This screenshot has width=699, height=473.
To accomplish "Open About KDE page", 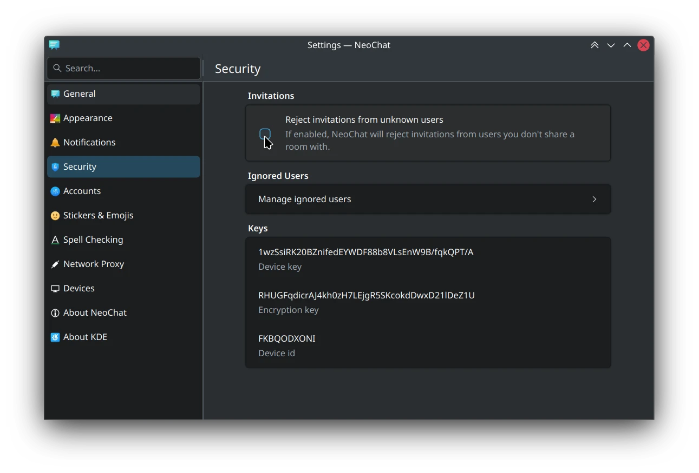I will (x=123, y=337).
